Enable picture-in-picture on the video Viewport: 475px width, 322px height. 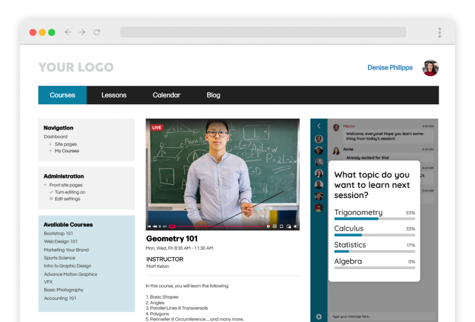click(x=289, y=226)
